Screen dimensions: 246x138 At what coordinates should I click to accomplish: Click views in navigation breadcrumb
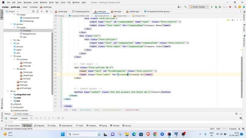pos(25,7)
